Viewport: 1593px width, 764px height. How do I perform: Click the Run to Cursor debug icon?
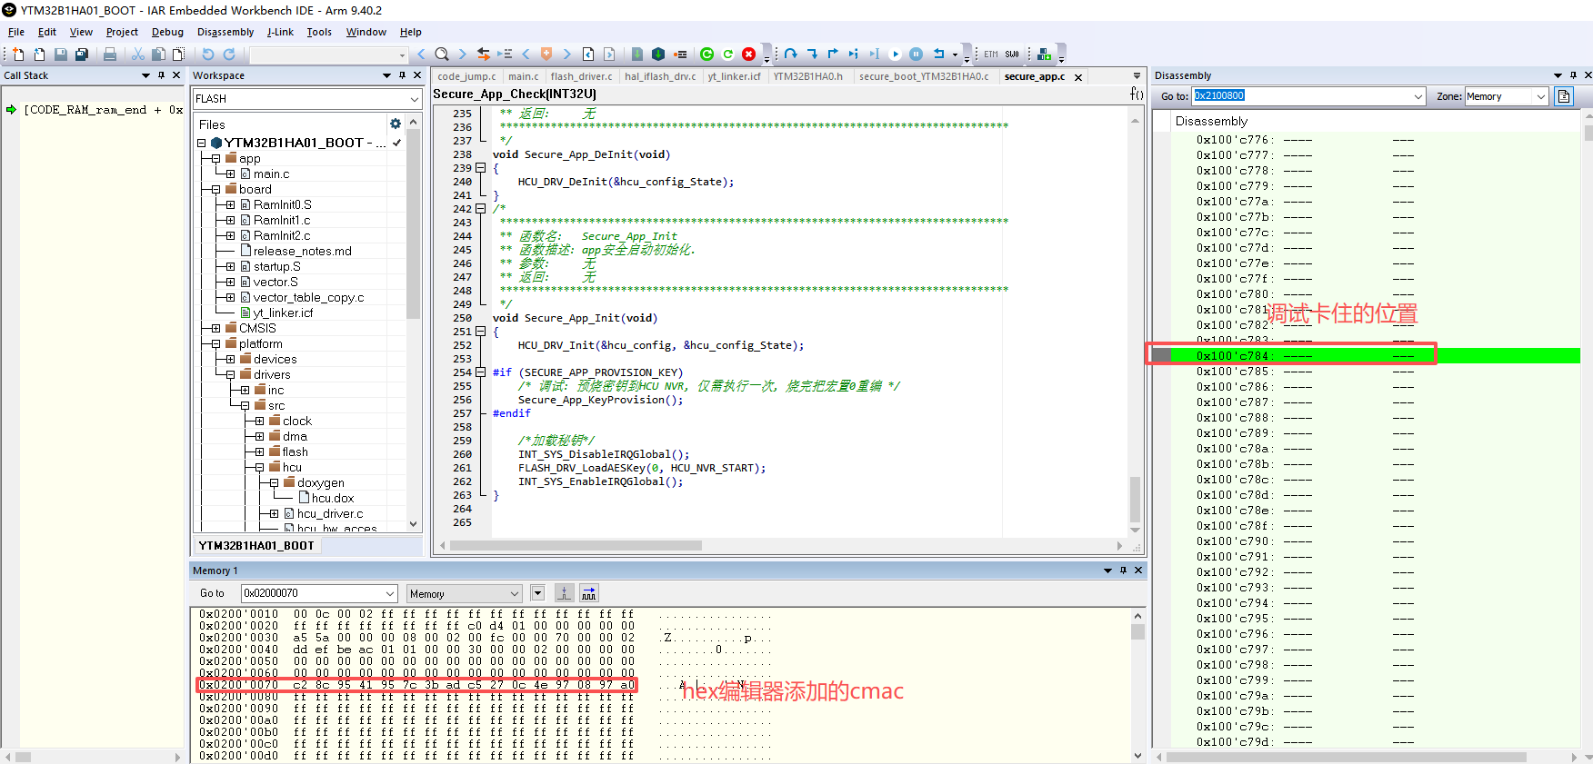tap(875, 55)
